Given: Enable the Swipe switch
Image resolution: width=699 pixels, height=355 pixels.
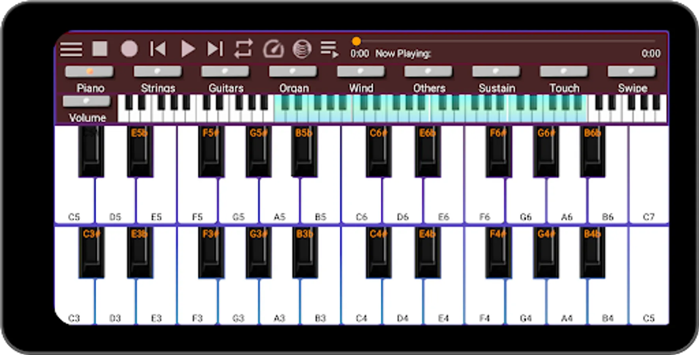Looking at the screenshot, I should click(x=632, y=71).
